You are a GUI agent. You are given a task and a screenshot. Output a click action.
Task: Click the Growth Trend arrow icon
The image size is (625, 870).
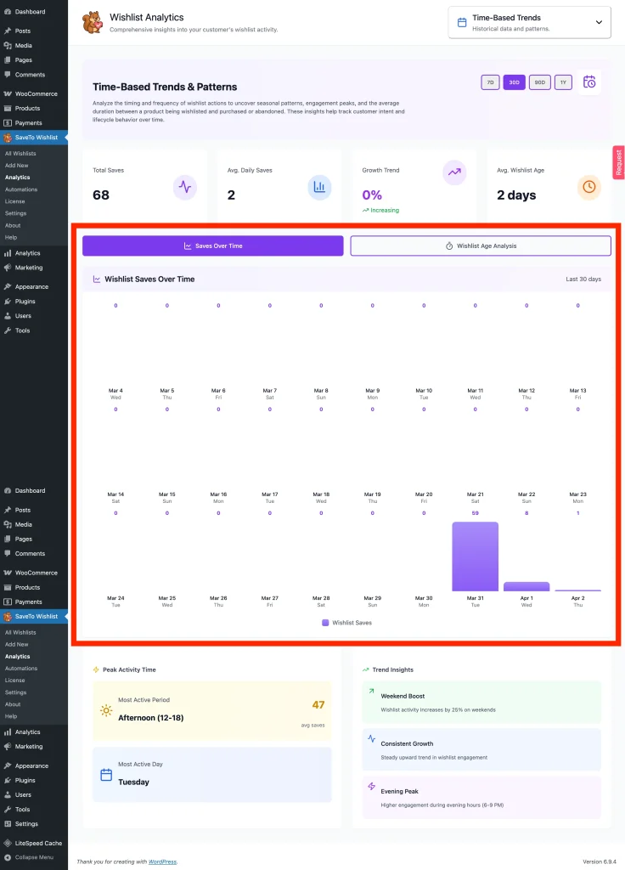click(x=454, y=173)
